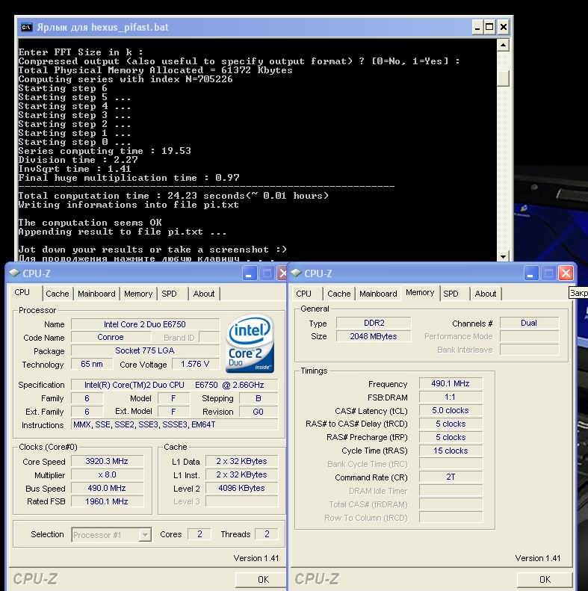Screen dimensions: 588x591
Task: Click the Cores count field
Action: [x=199, y=534]
